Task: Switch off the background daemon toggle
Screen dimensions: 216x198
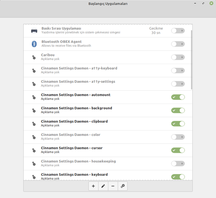Action: (x=178, y=110)
